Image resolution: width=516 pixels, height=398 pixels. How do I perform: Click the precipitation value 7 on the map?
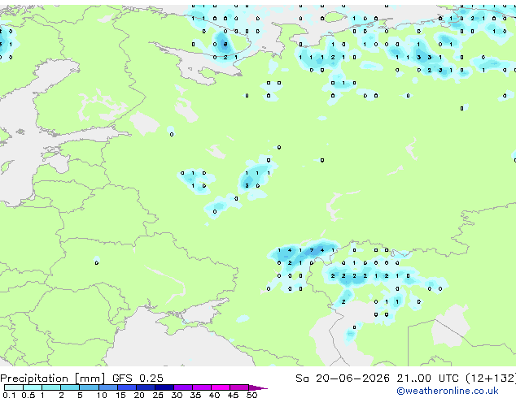click(312, 250)
